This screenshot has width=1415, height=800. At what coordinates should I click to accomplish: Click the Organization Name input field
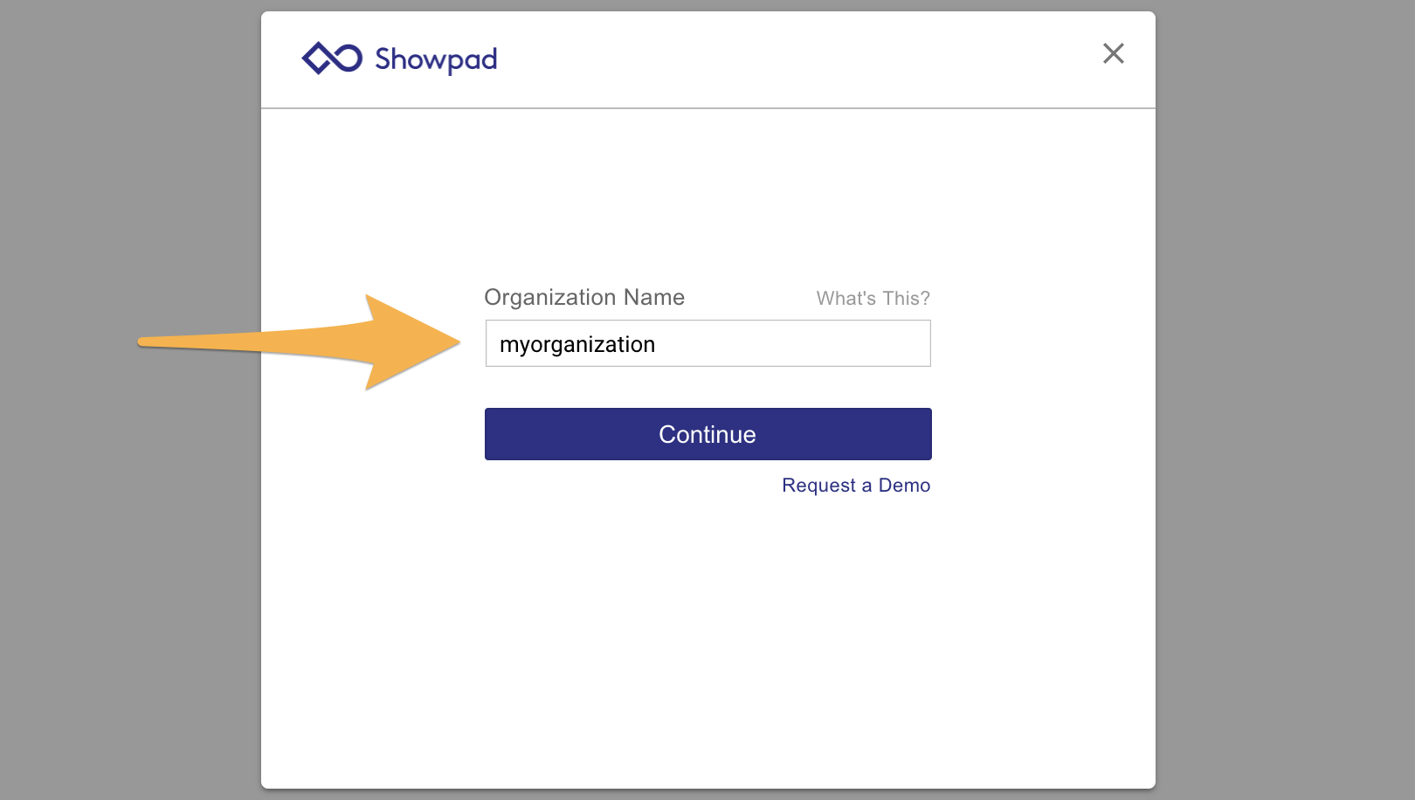tap(708, 343)
